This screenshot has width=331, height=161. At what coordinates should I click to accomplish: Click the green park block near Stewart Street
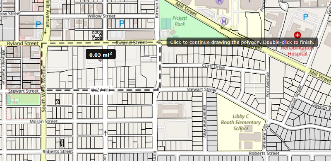[23, 100]
